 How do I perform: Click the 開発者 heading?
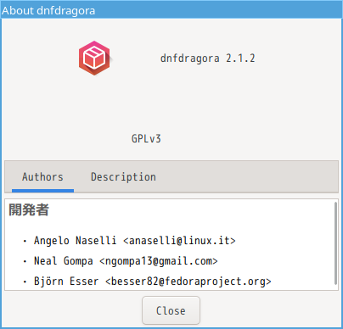[29, 209]
